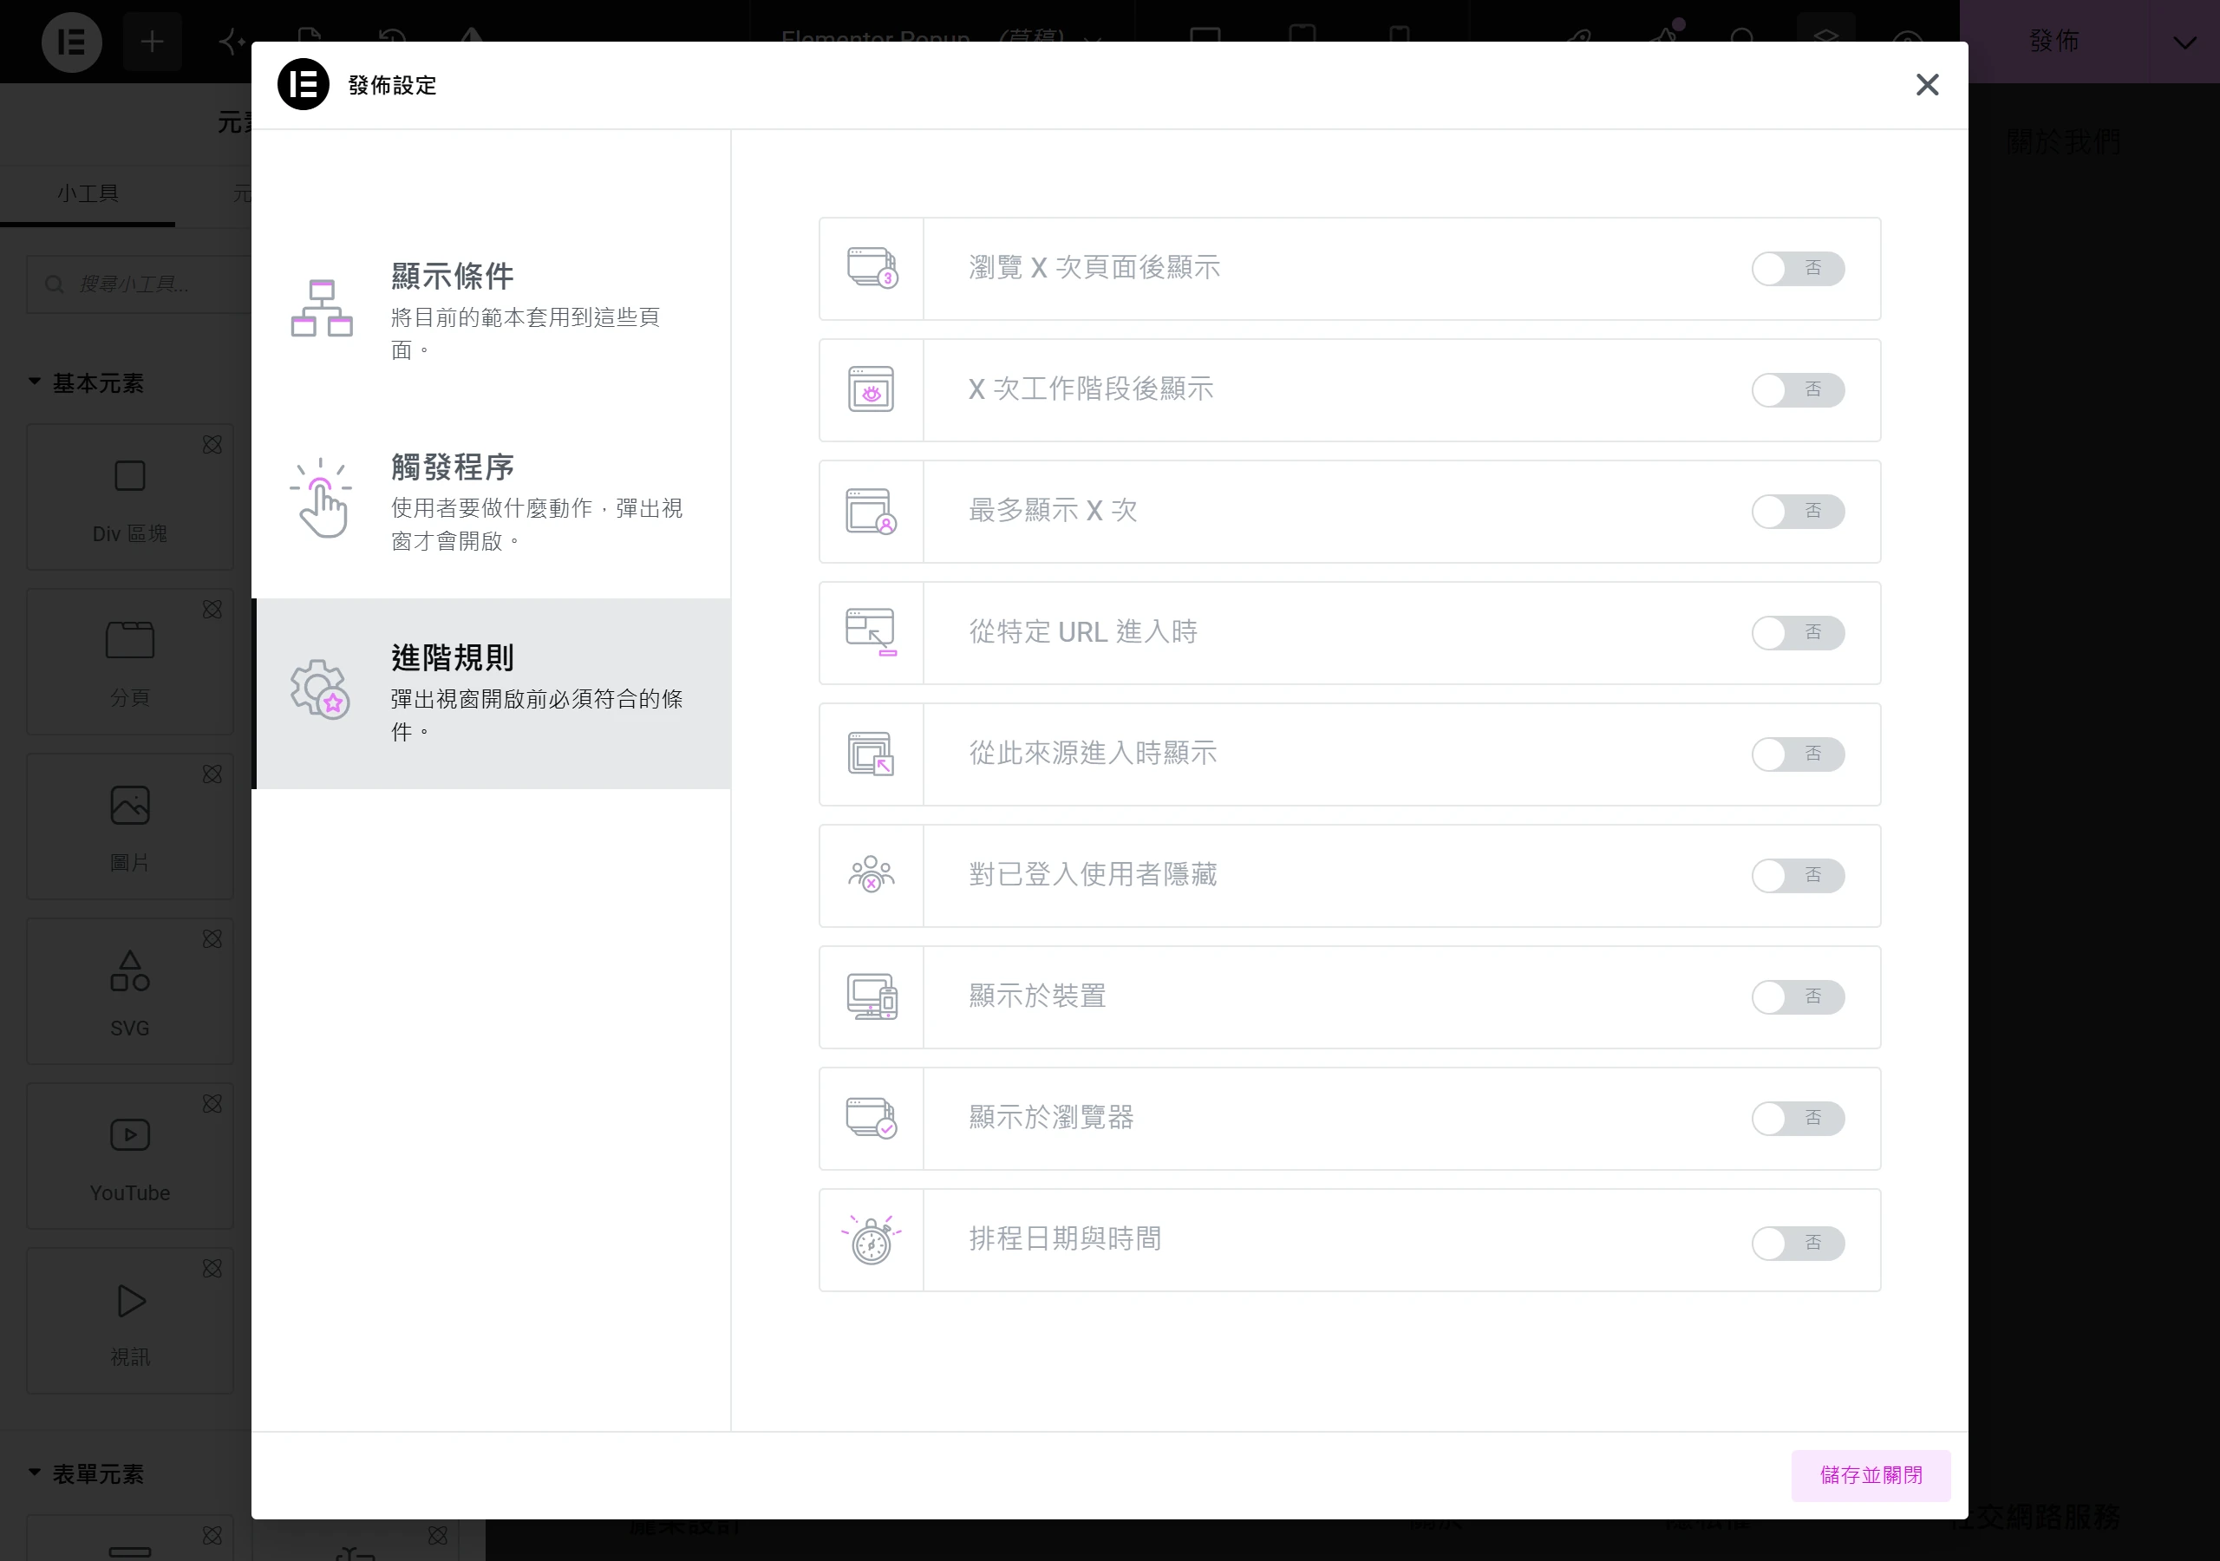
Task: Select the 進階規則 tab
Action: [x=491, y=694]
